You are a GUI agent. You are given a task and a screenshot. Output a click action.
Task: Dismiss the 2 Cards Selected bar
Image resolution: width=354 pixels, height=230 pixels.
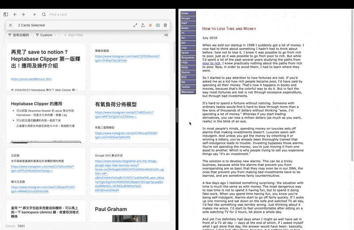(x=10, y=25)
